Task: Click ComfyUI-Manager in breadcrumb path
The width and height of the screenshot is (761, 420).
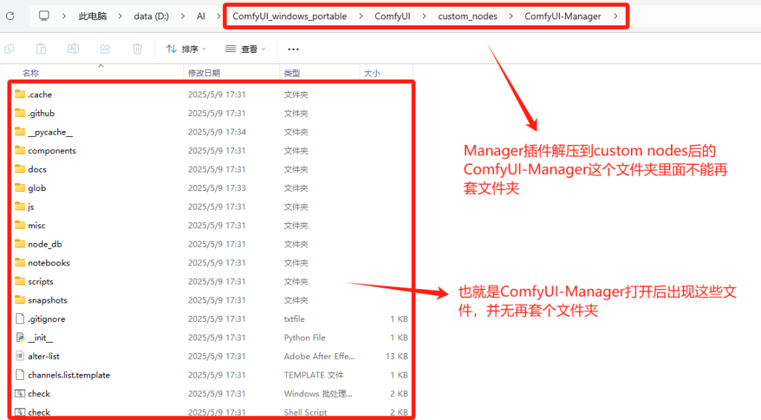Action: click(563, 16)
